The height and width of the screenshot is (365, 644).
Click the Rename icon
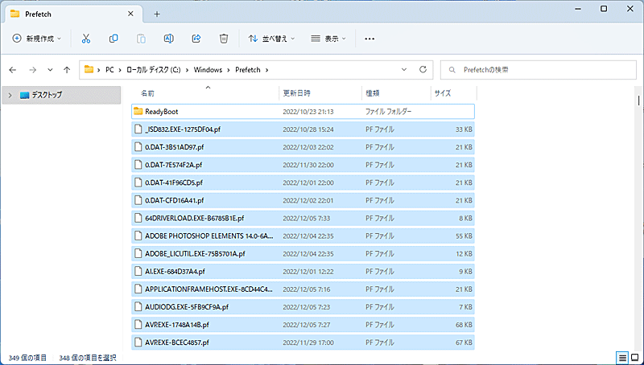click(168, 39)
